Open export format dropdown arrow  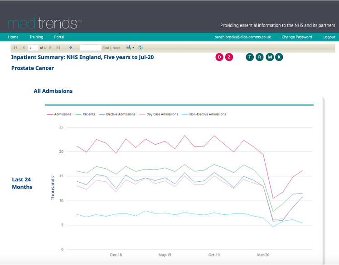click(x=133, y=47)
